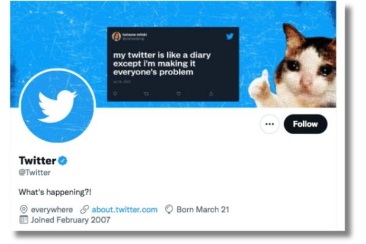Click the heart like icon in banner tweet
This screenshot has height=244, width=366.
178,93
